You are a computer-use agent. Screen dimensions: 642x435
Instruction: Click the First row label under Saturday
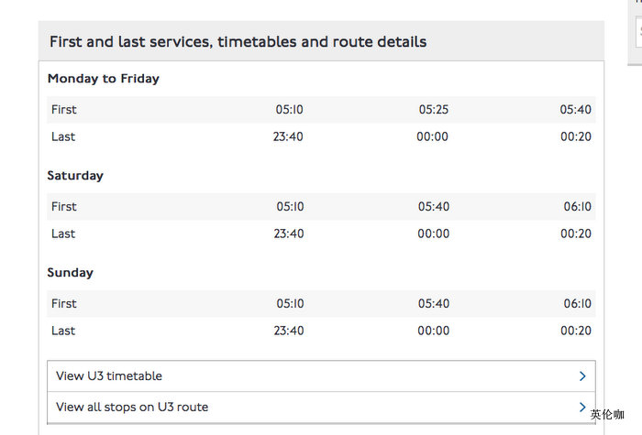coord(64,207)
